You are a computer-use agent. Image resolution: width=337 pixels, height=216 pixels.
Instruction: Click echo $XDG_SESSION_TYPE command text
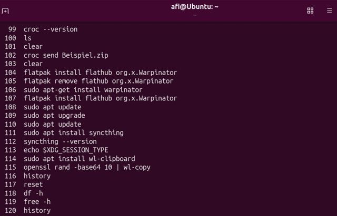click(66, 150)
